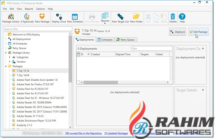
Task: Switch to the Deployments tab
Action: point(85,40)
